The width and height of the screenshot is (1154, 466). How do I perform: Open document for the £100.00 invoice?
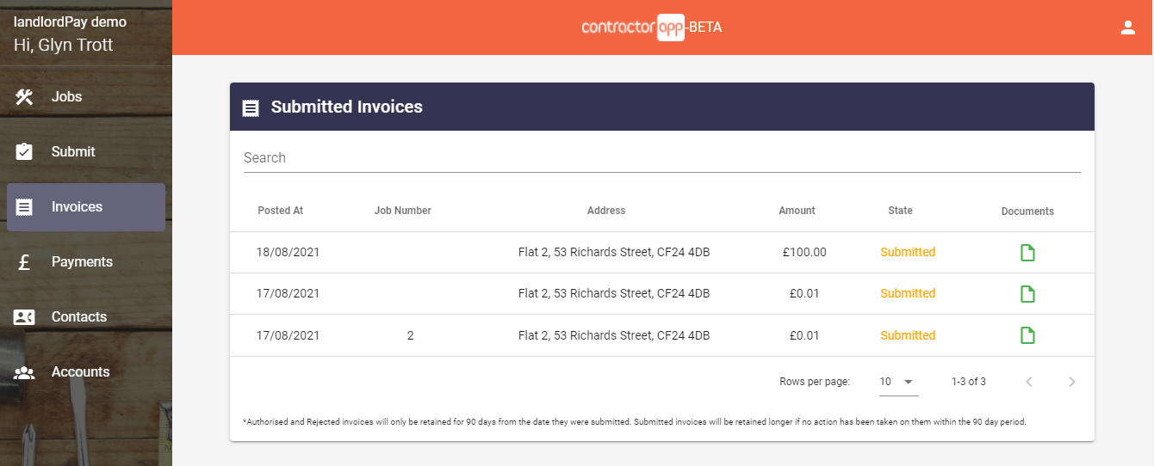pos(1027,253)
